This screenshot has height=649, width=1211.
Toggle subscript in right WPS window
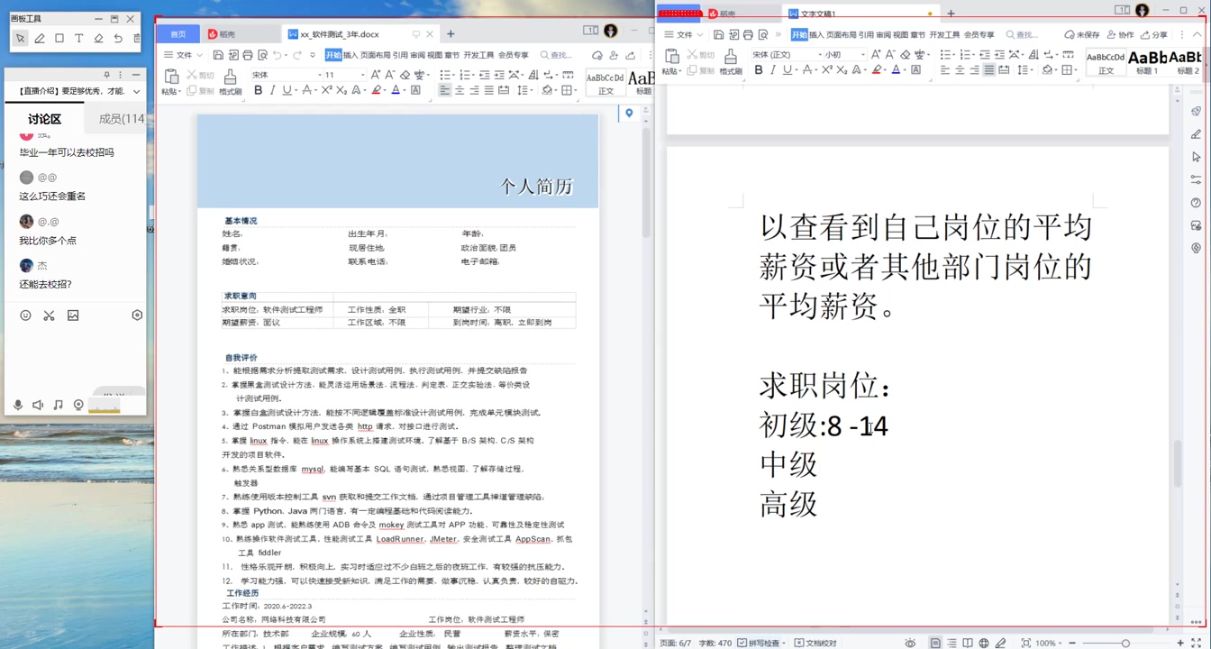coord(841,69)
